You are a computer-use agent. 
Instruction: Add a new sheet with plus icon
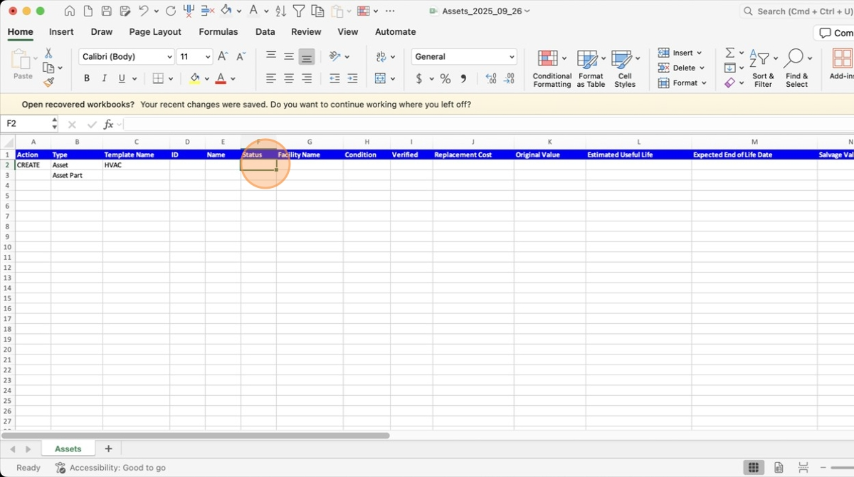108,449
